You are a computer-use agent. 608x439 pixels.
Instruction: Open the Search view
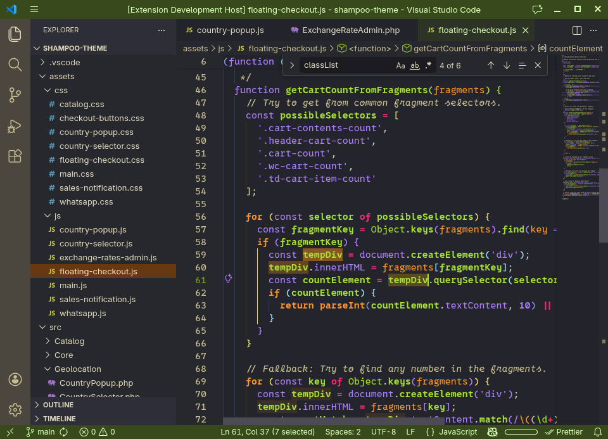pyautogui.click(x=15, y=64)
